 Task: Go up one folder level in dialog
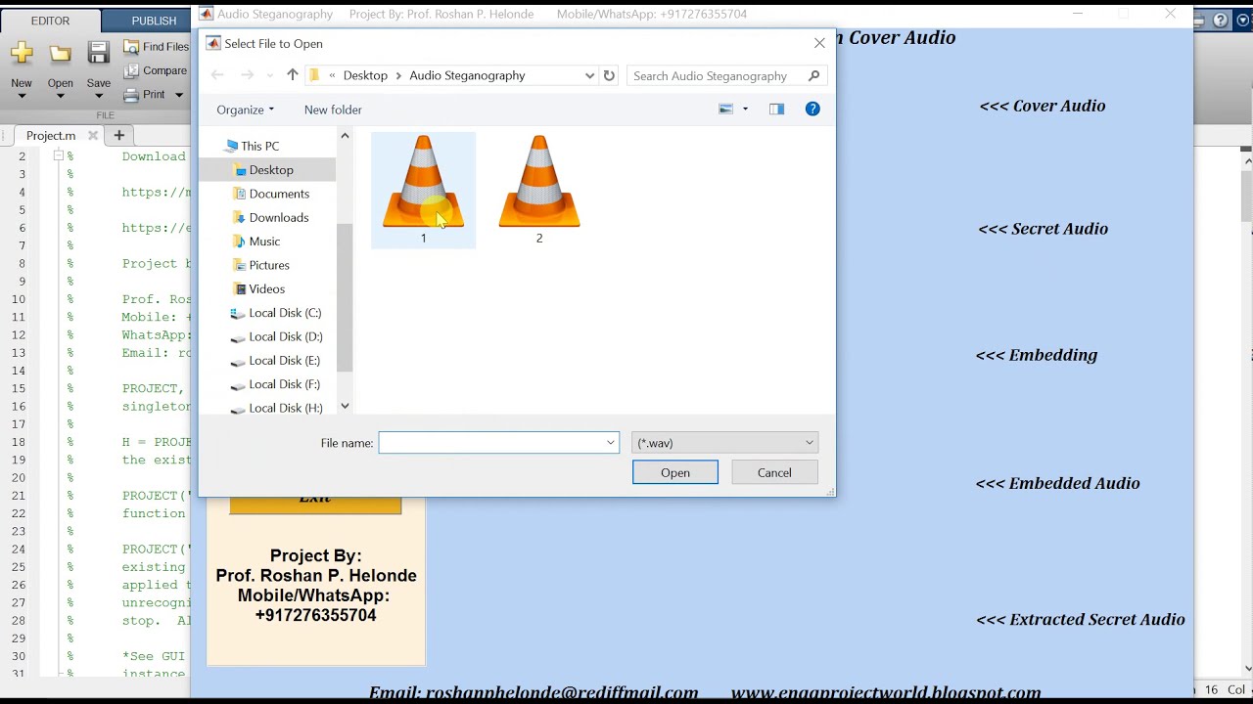pyautogui.click(x=293, y=75)
